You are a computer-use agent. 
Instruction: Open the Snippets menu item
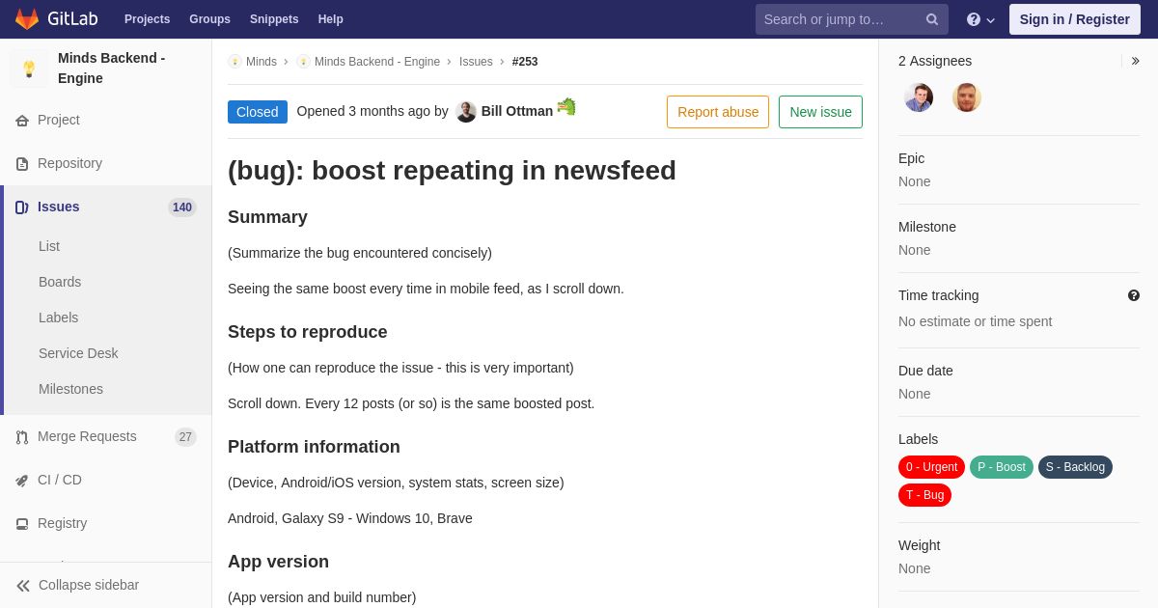pos(274,19)
